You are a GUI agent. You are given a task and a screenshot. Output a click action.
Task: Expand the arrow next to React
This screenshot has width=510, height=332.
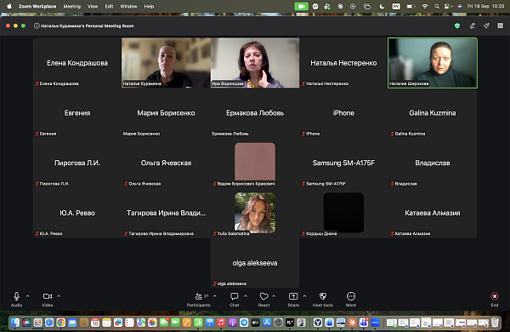pyautogui.click(x=274, y=296)
